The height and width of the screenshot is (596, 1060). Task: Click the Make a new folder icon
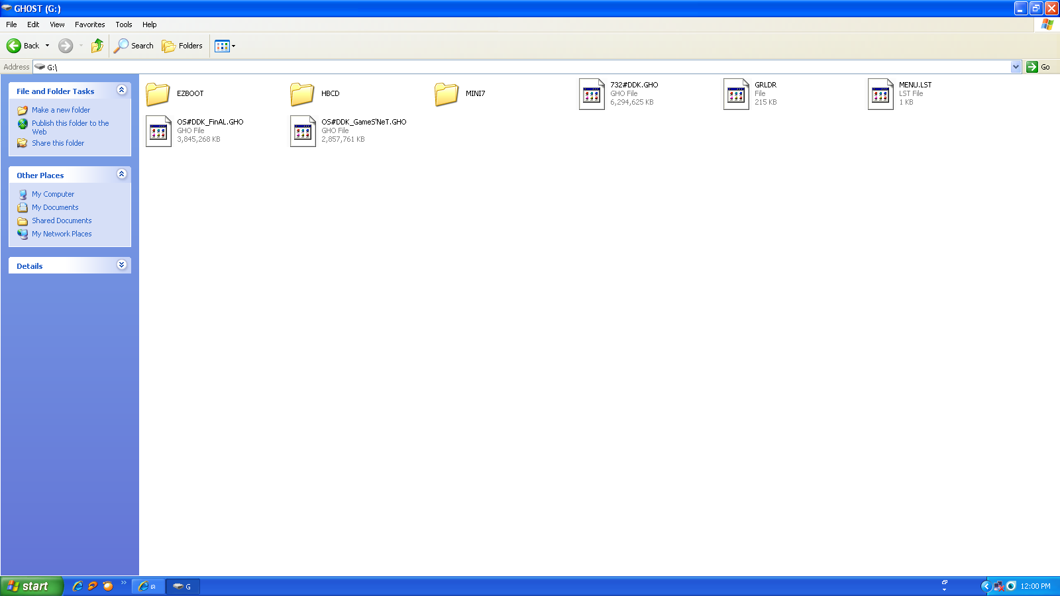[23, 111]
